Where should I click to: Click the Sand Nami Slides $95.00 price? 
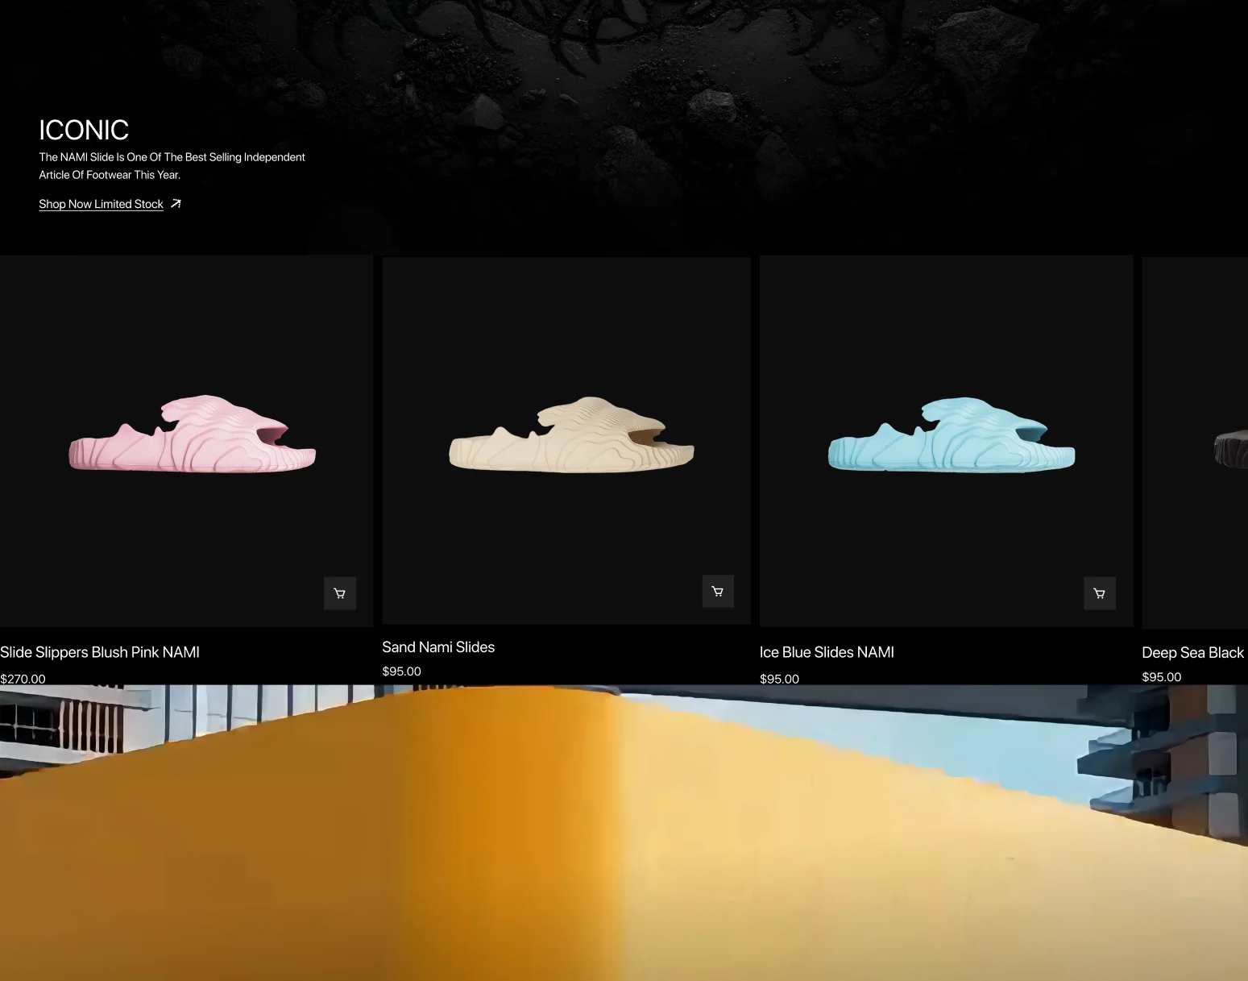pos(401,671)
